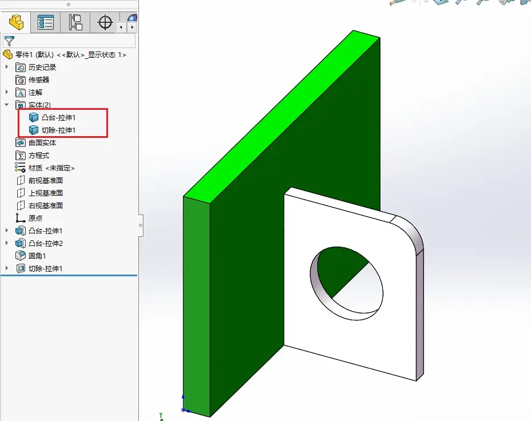531x421 pixels.
Task: Switch to the ConfigurationManager tab
Action: point(75,22)
